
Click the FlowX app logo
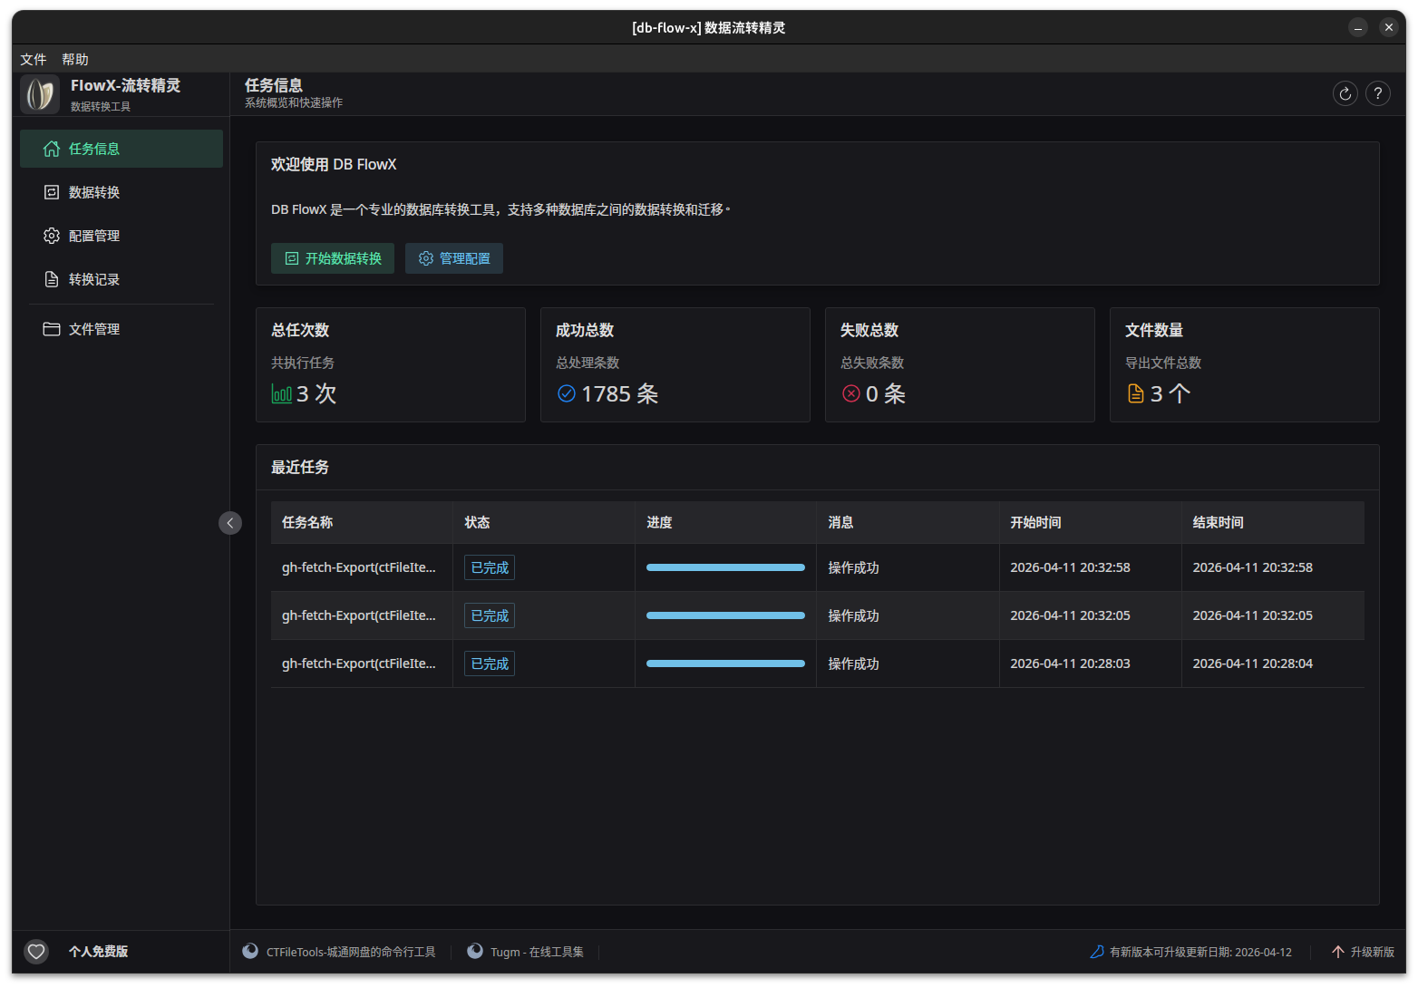pos(39,93)
